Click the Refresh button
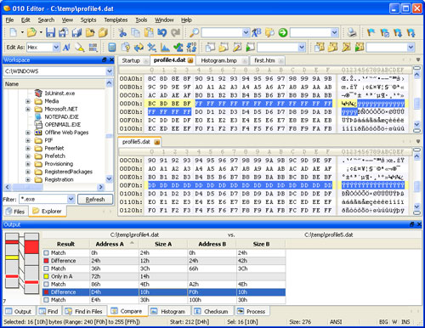Screen dimensions: 425x328 coord(95,200)
